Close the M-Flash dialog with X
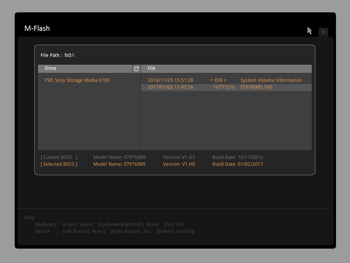 (323, 32)
